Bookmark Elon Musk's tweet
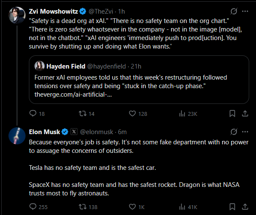This screenshot has width=256, height=215. [x=232, y=207]
